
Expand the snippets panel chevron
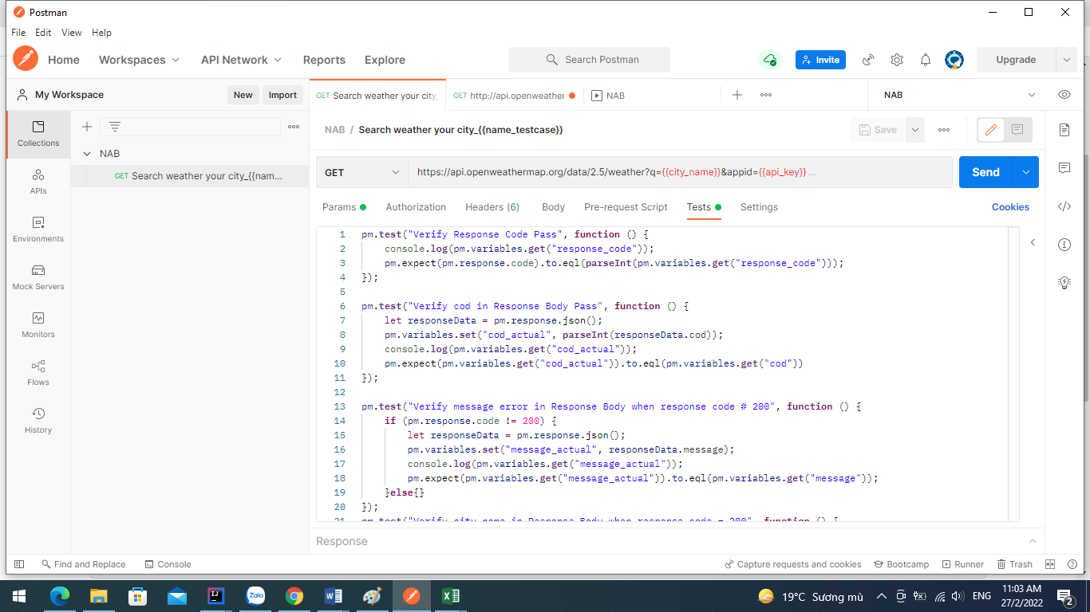point(1033,242)
